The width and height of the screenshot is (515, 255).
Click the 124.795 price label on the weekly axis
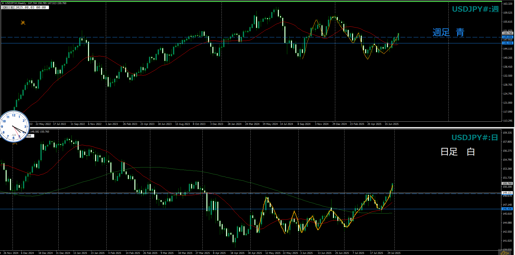[x=508, y=94]
